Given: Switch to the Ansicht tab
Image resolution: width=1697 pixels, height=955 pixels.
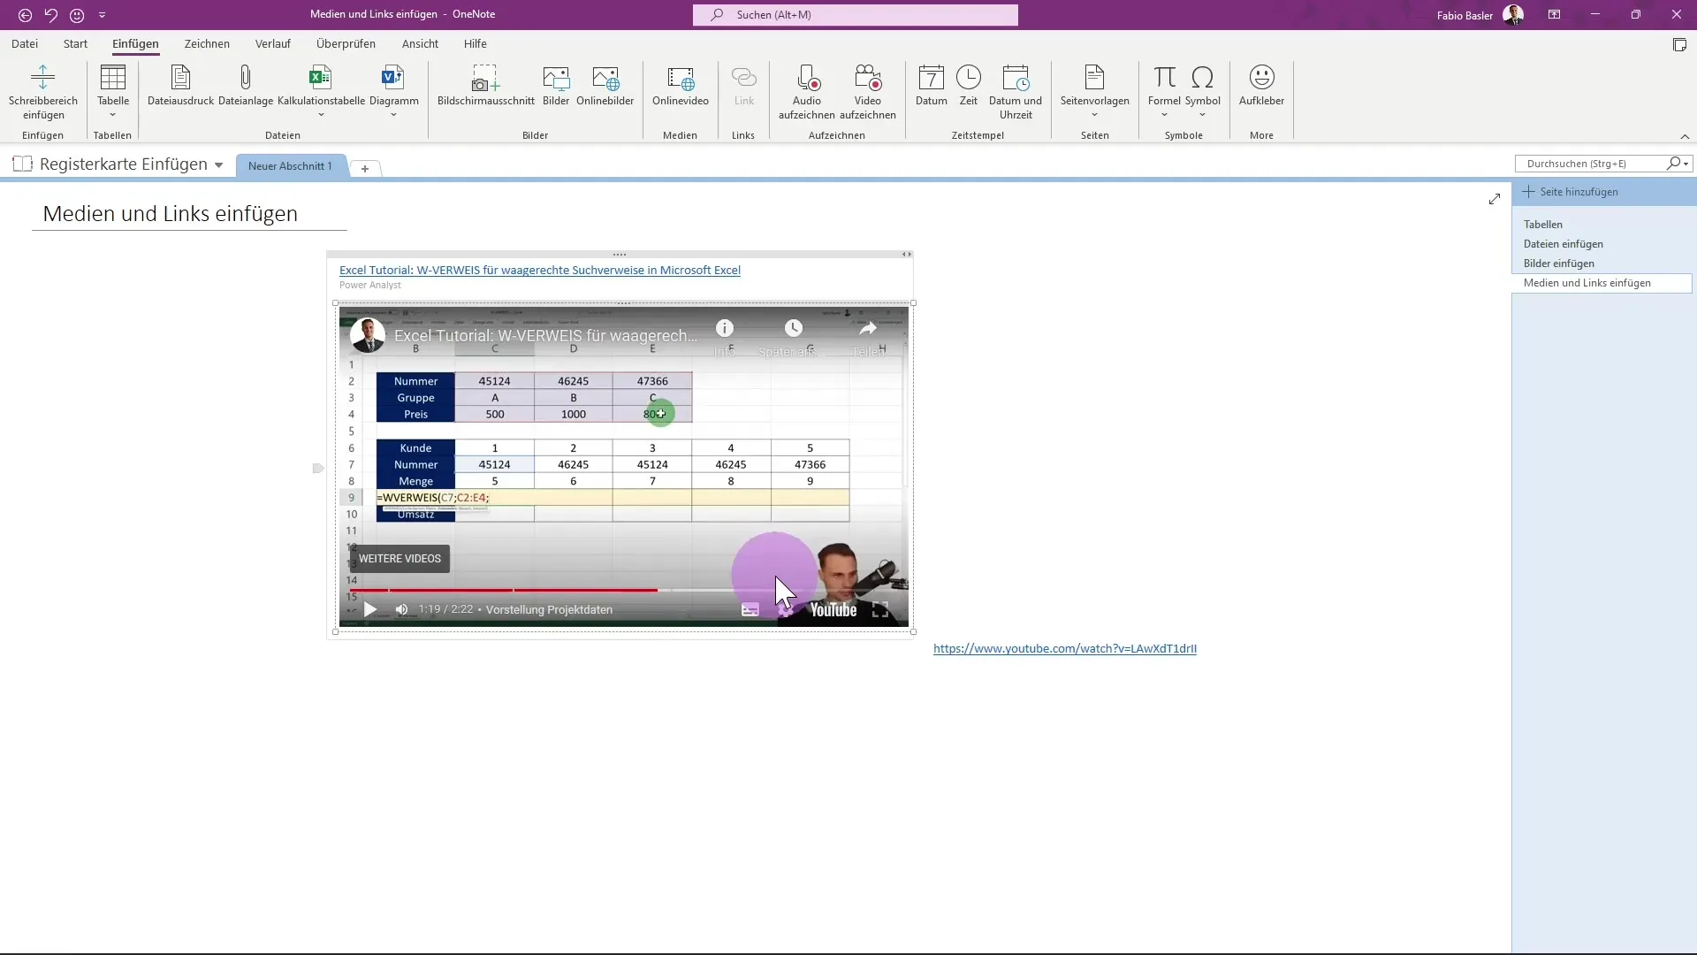Looking at the screenshot, I should point(420,43).
